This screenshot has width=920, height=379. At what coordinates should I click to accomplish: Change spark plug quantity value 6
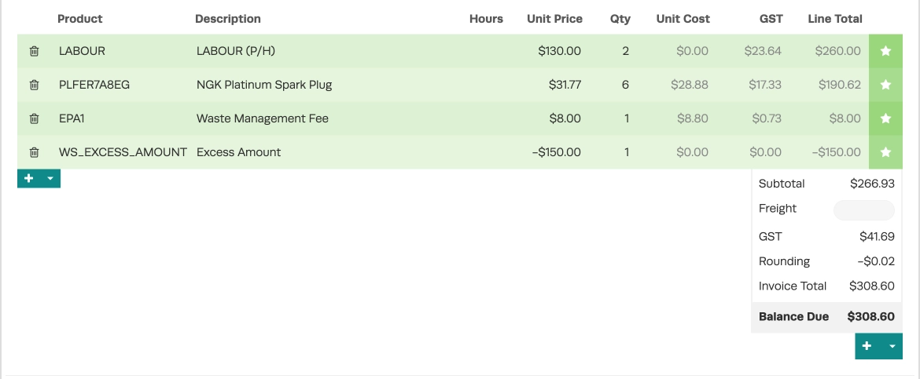[x=625, y=85]
